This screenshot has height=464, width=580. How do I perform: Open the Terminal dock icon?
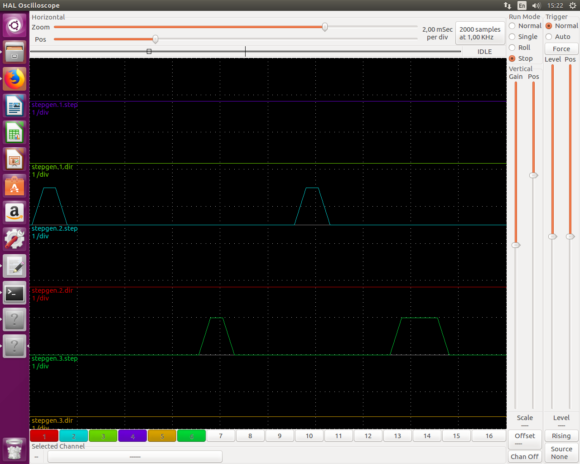click(x=14, y=293)
